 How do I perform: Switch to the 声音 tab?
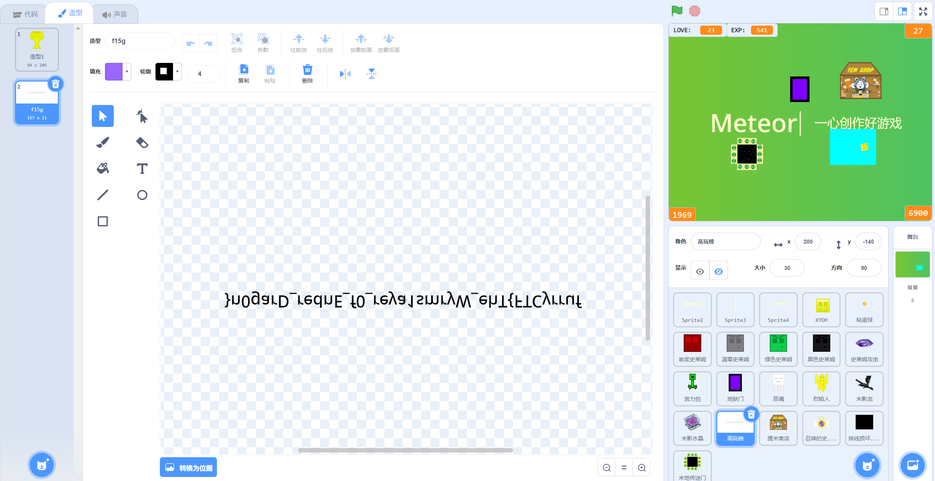click(115, 14)
